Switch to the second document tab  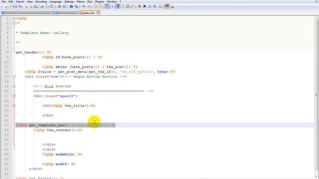pyautogui.click(x=67, y=13)
